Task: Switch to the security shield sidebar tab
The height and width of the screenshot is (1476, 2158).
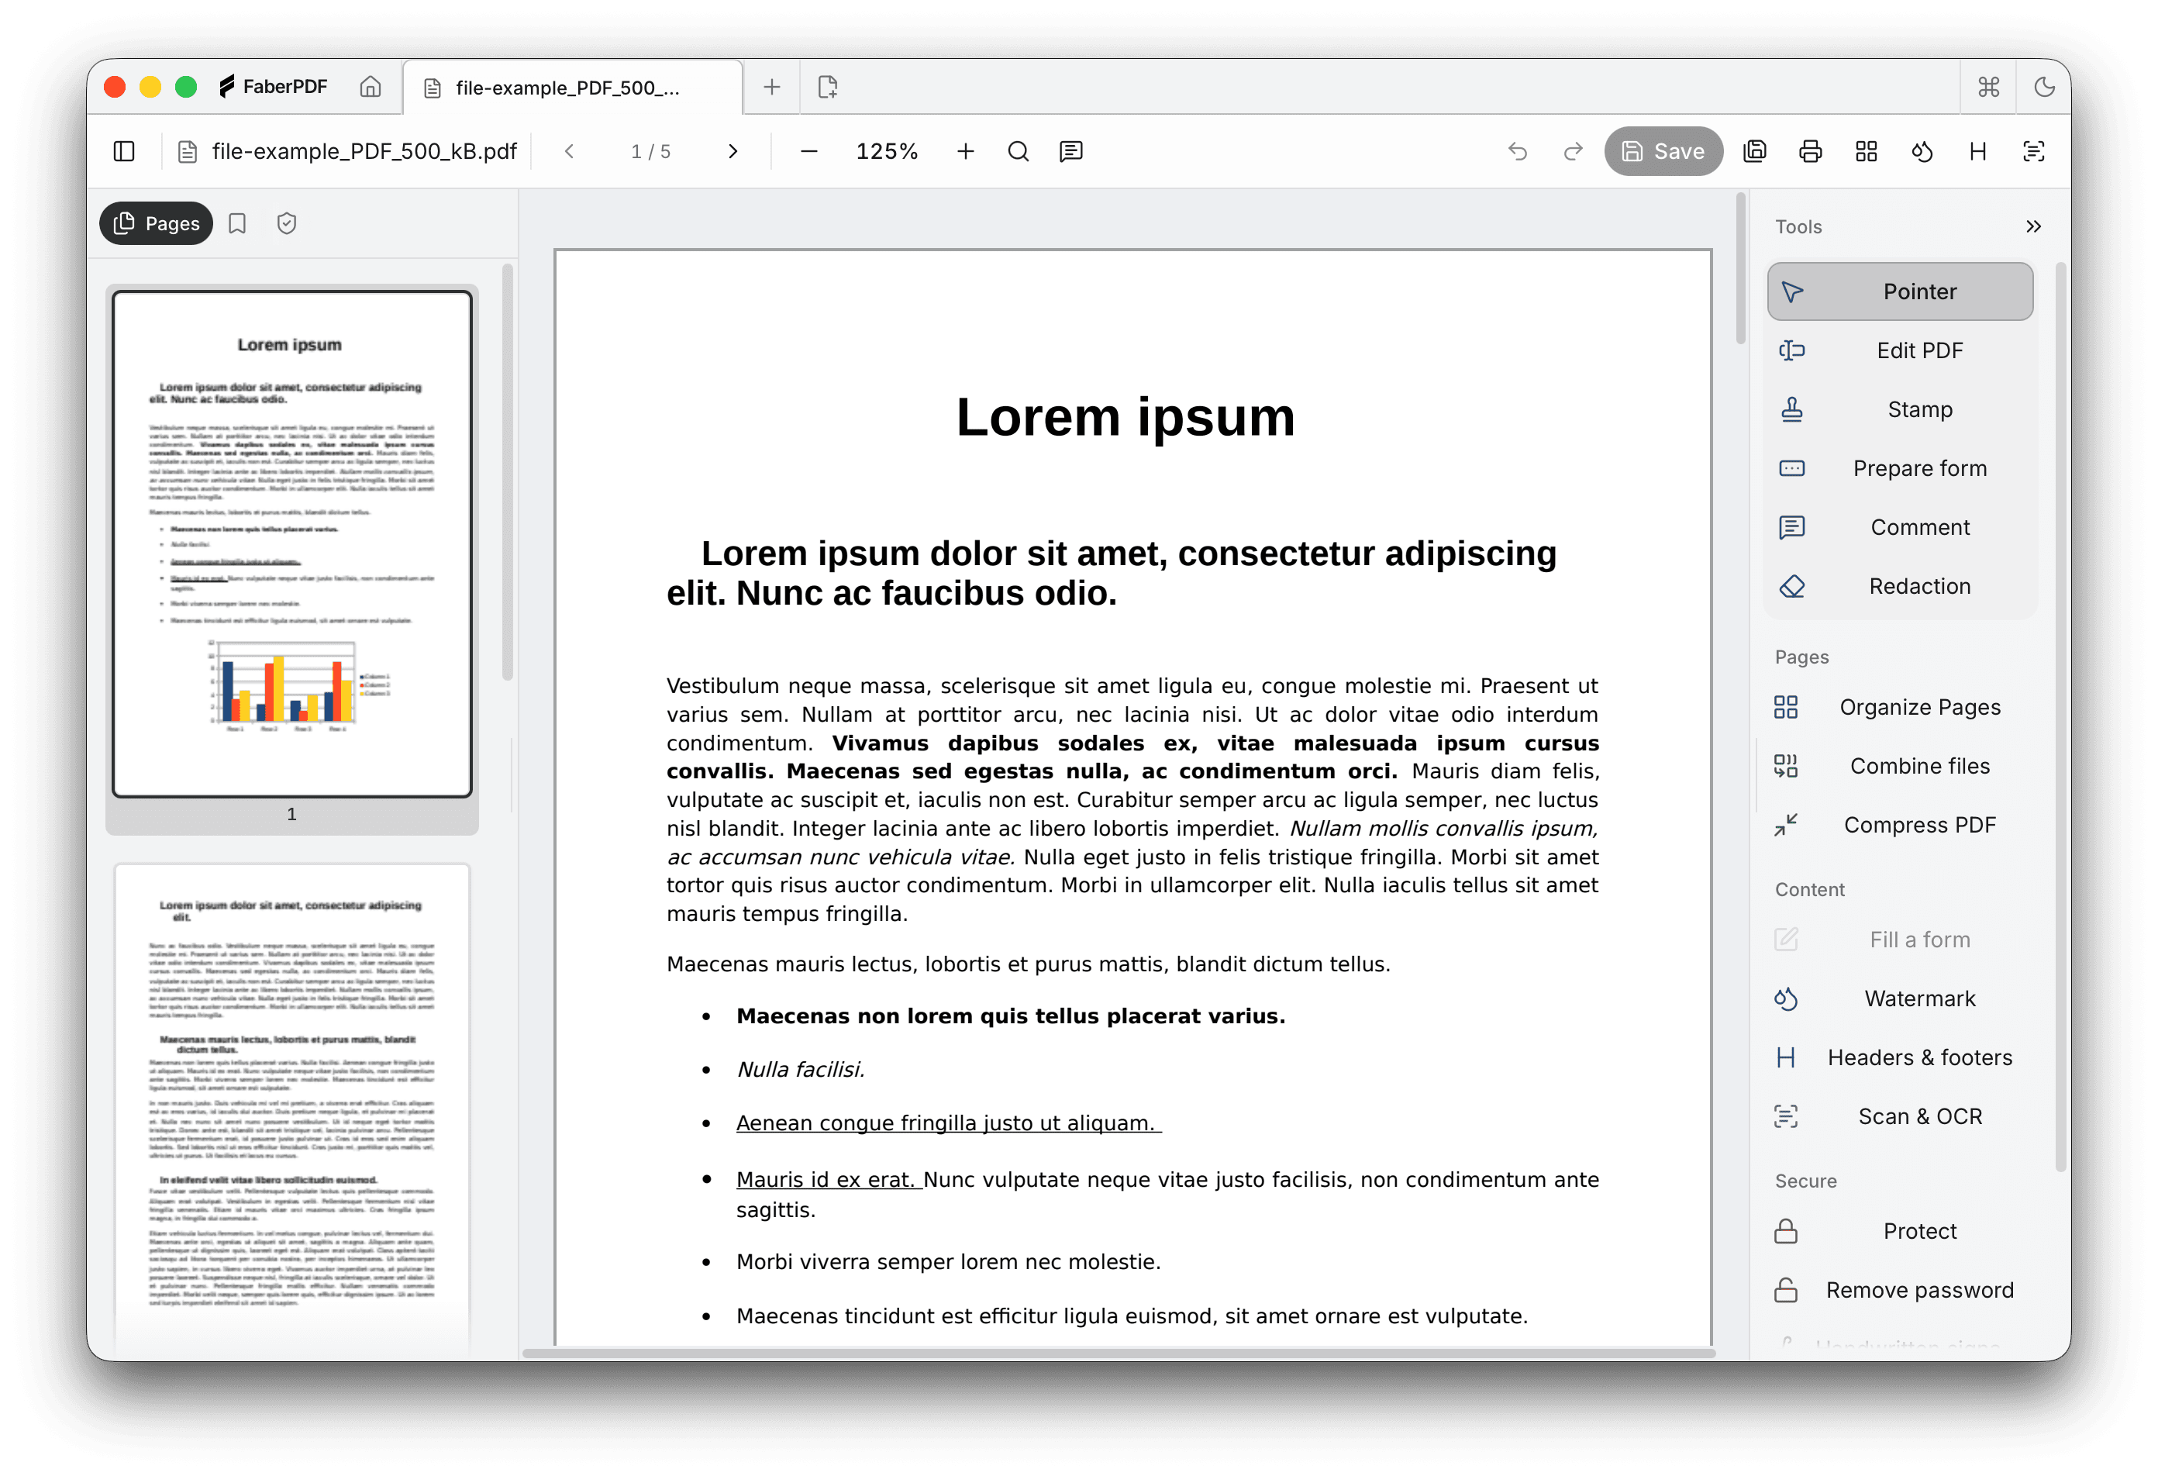Action: click(x=287, y=224)
